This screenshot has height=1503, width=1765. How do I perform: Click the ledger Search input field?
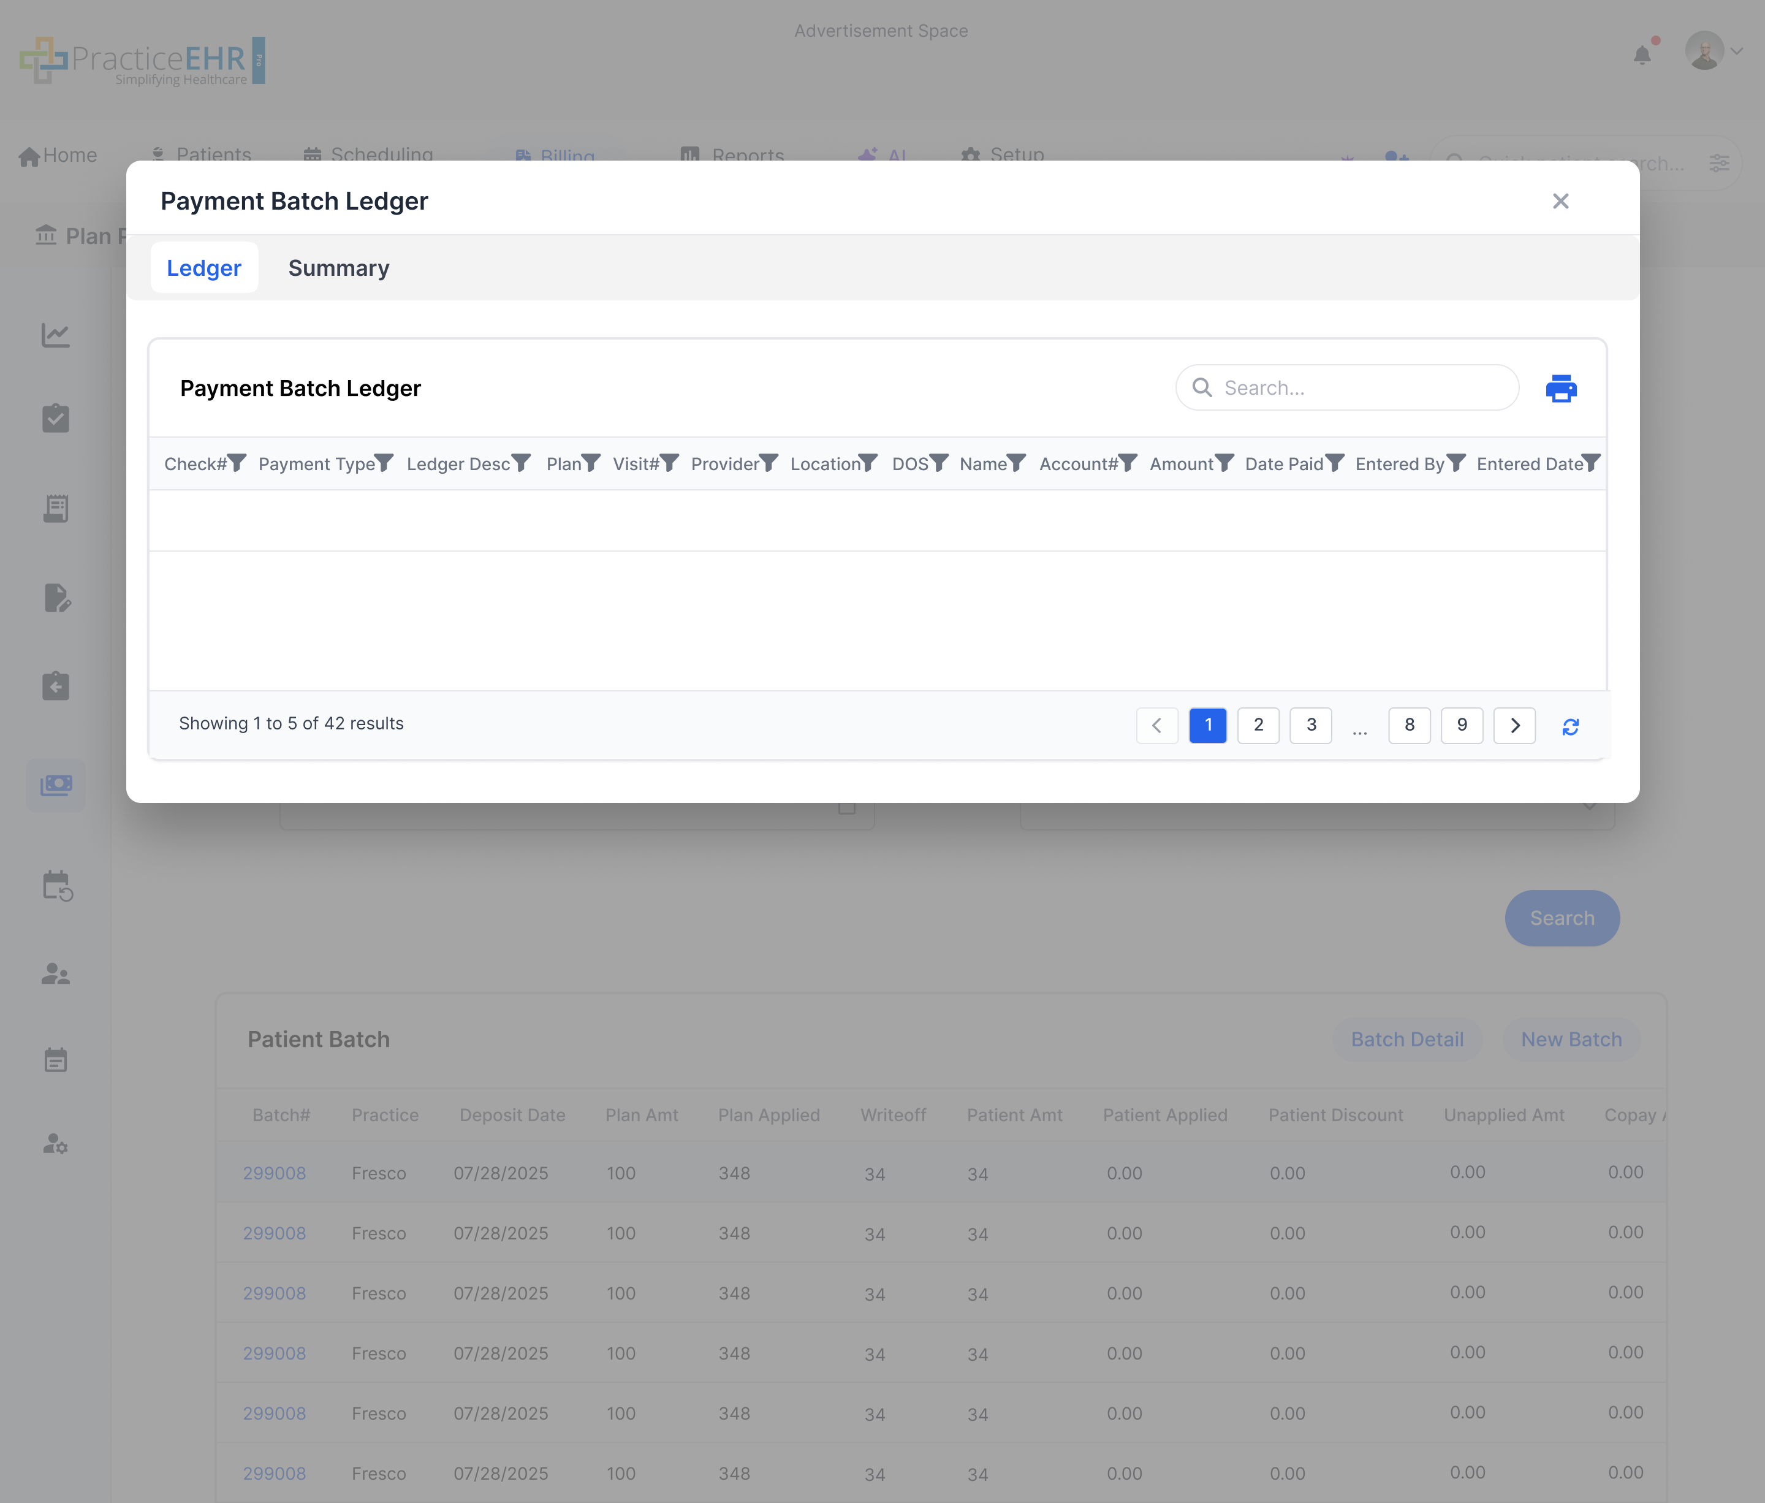1346,387
